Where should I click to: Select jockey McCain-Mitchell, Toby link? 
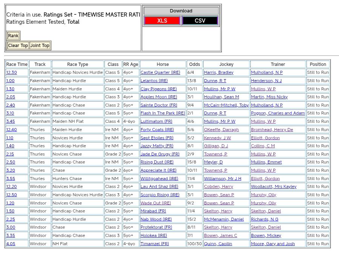[226, 105]
